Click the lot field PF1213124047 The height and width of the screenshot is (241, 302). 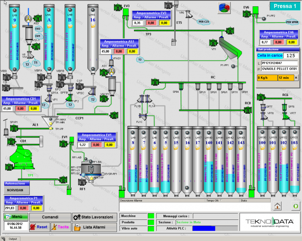279,63
